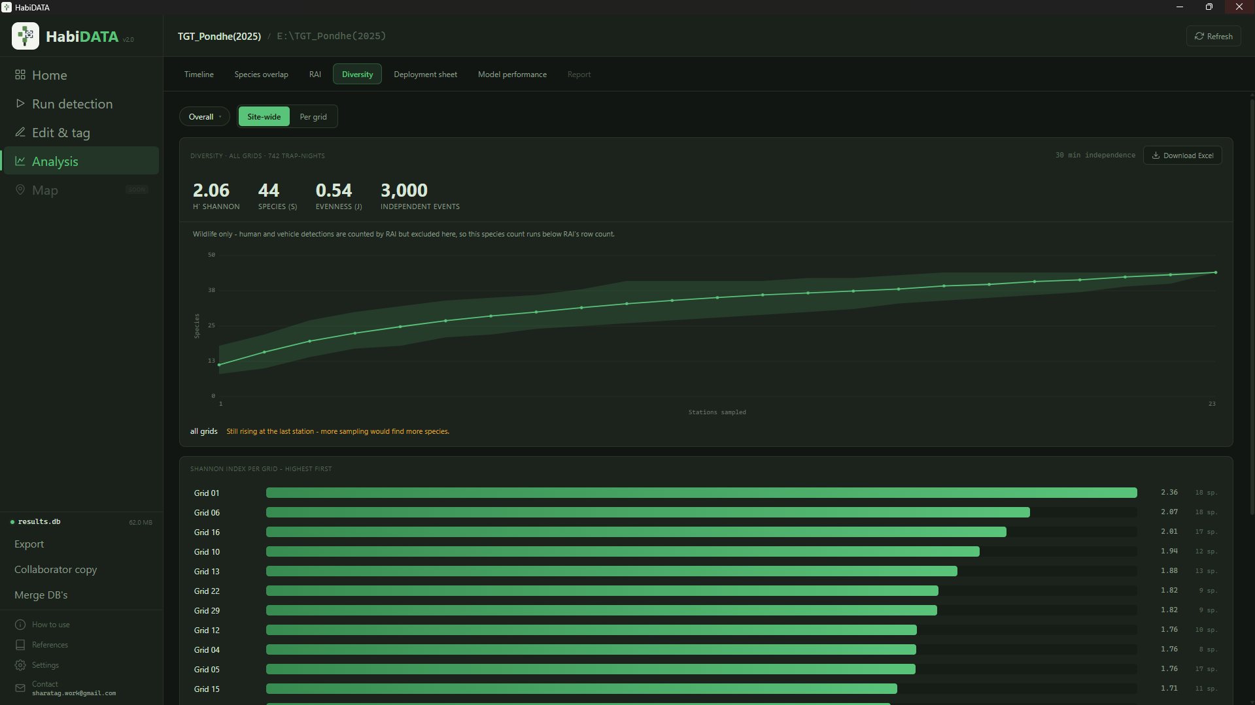
Task: Click the 1.71 value for Grid 15
Action: 1169,689
